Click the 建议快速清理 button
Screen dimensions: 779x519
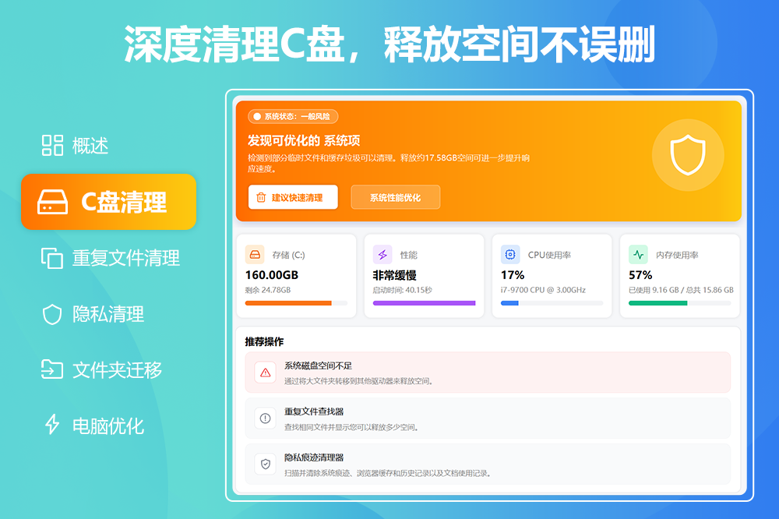pyautogui.click(x=293, y=197)
